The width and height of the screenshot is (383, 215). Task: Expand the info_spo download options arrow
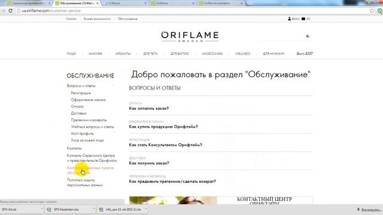146,209
